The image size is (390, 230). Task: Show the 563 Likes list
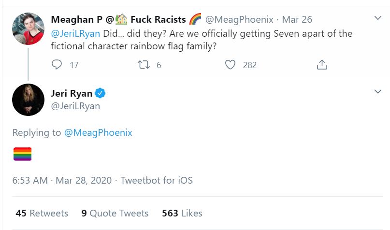point(182,213)
